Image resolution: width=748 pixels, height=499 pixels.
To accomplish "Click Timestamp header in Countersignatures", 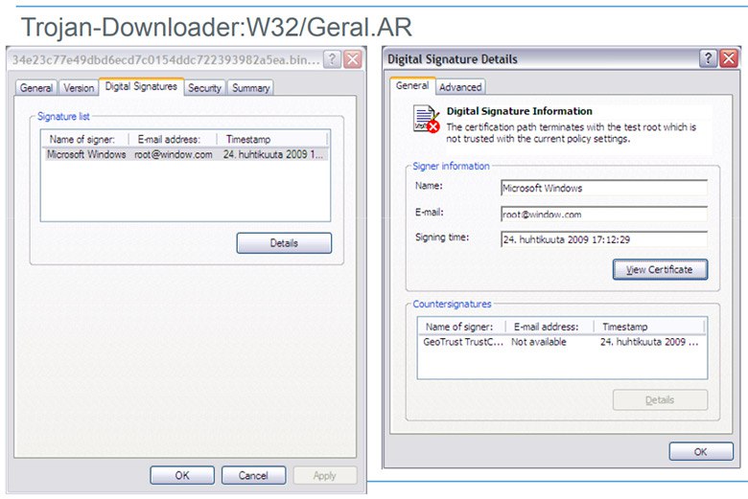I will point(649,327).
